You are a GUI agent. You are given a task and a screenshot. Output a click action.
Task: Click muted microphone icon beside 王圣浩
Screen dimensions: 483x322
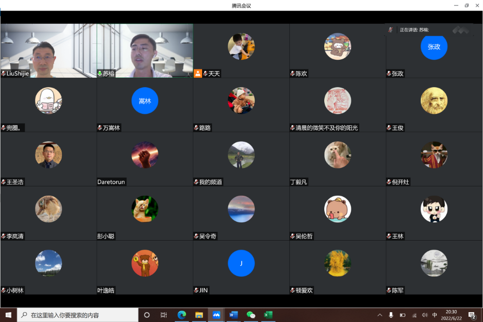[4, 182]
